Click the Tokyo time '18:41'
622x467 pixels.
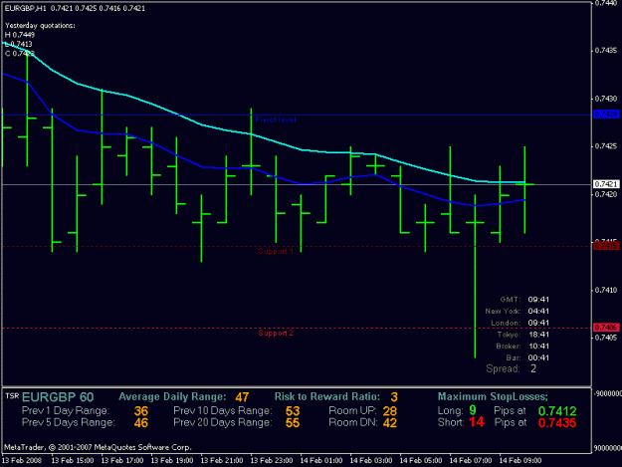pyautogui.click(x=538, y=335)
